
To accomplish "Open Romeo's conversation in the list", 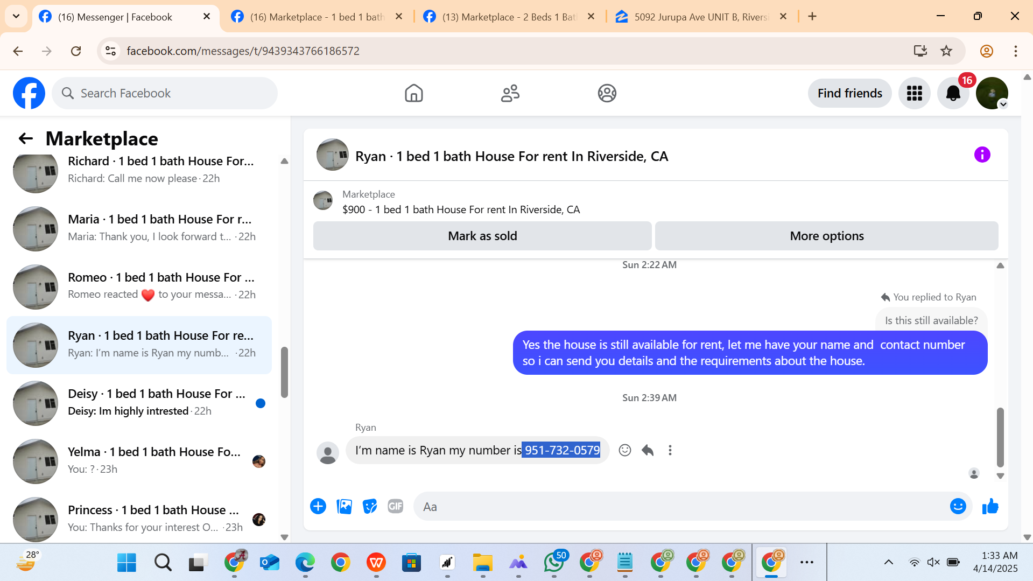I will [140, 286].
